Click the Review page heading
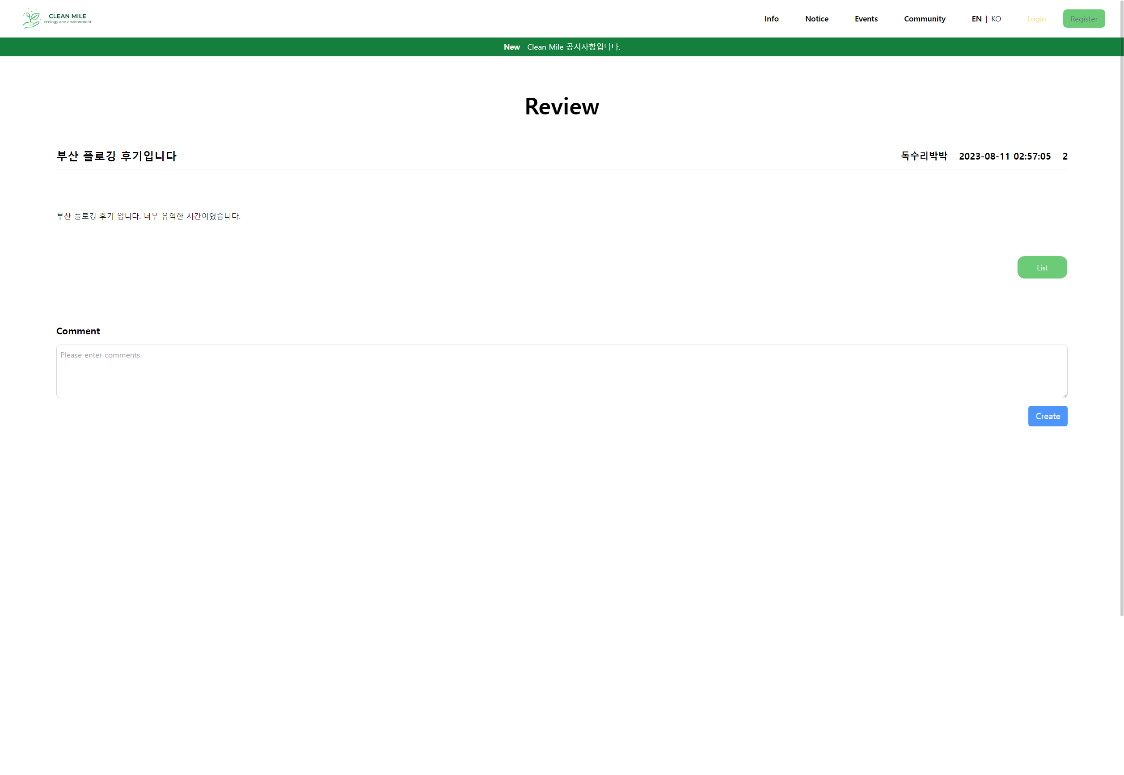 pyautogui.click(x=562, y=106)
